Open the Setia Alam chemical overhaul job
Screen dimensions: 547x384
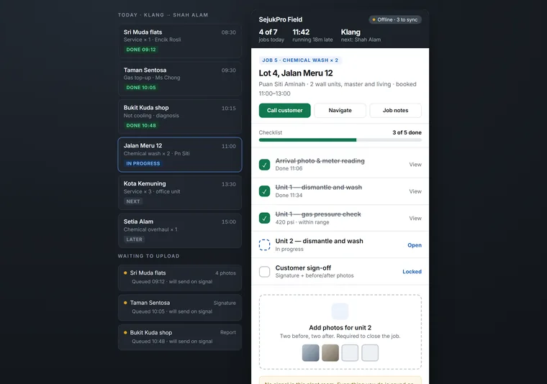pos(180,231)
